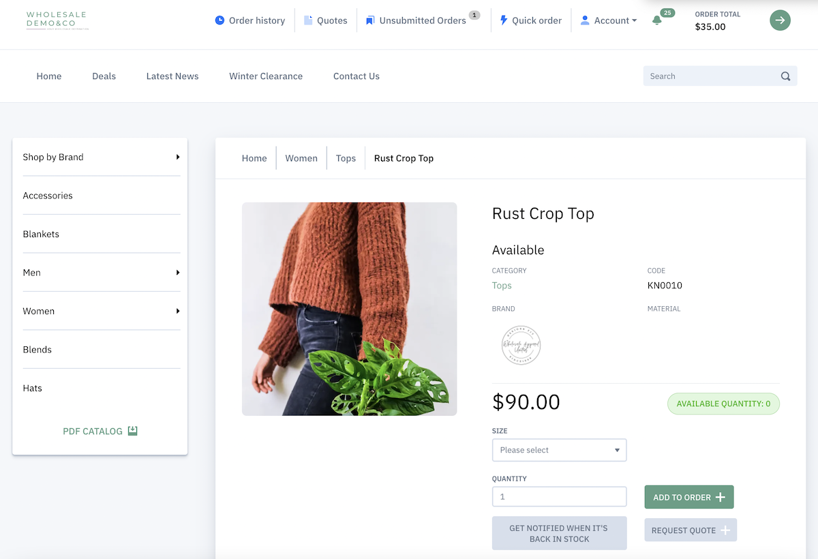Viewport: 818px width, 559px height.
Task: Click the Order history clock icon
Action: pos(219,20)
